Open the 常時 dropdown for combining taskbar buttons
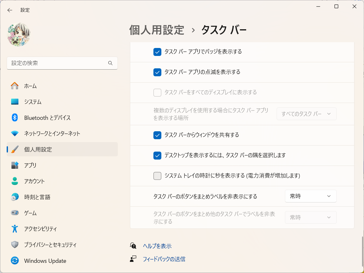Screen dimensions: 364x273 tap(310, 196)
